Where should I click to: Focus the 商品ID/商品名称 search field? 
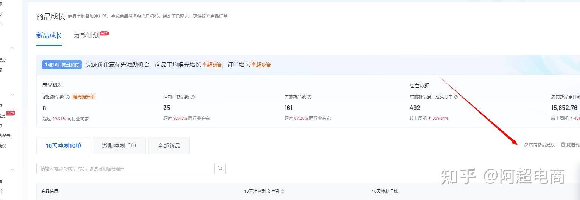click(125, 168)
